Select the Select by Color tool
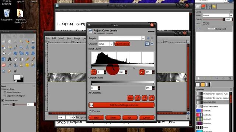The height and width of the screenshot is (132, 236). (27, 41)
